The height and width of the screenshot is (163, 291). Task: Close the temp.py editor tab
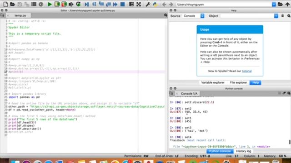click(8, 16)
